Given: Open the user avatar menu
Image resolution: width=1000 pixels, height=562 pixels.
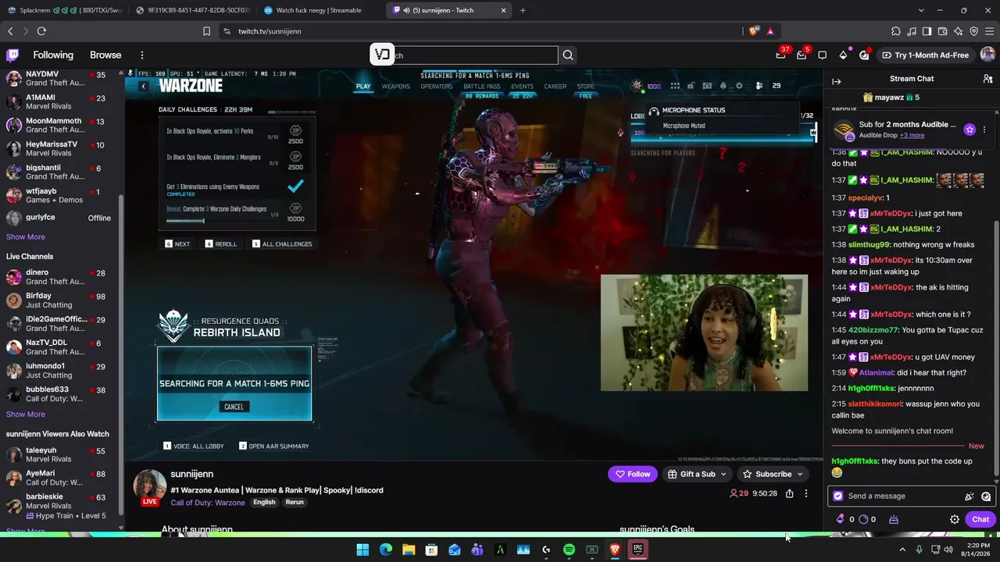Looking at the screenshot, I should coord(987,55).
